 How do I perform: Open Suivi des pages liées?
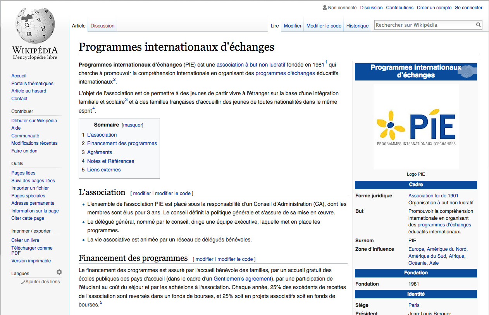33,181
